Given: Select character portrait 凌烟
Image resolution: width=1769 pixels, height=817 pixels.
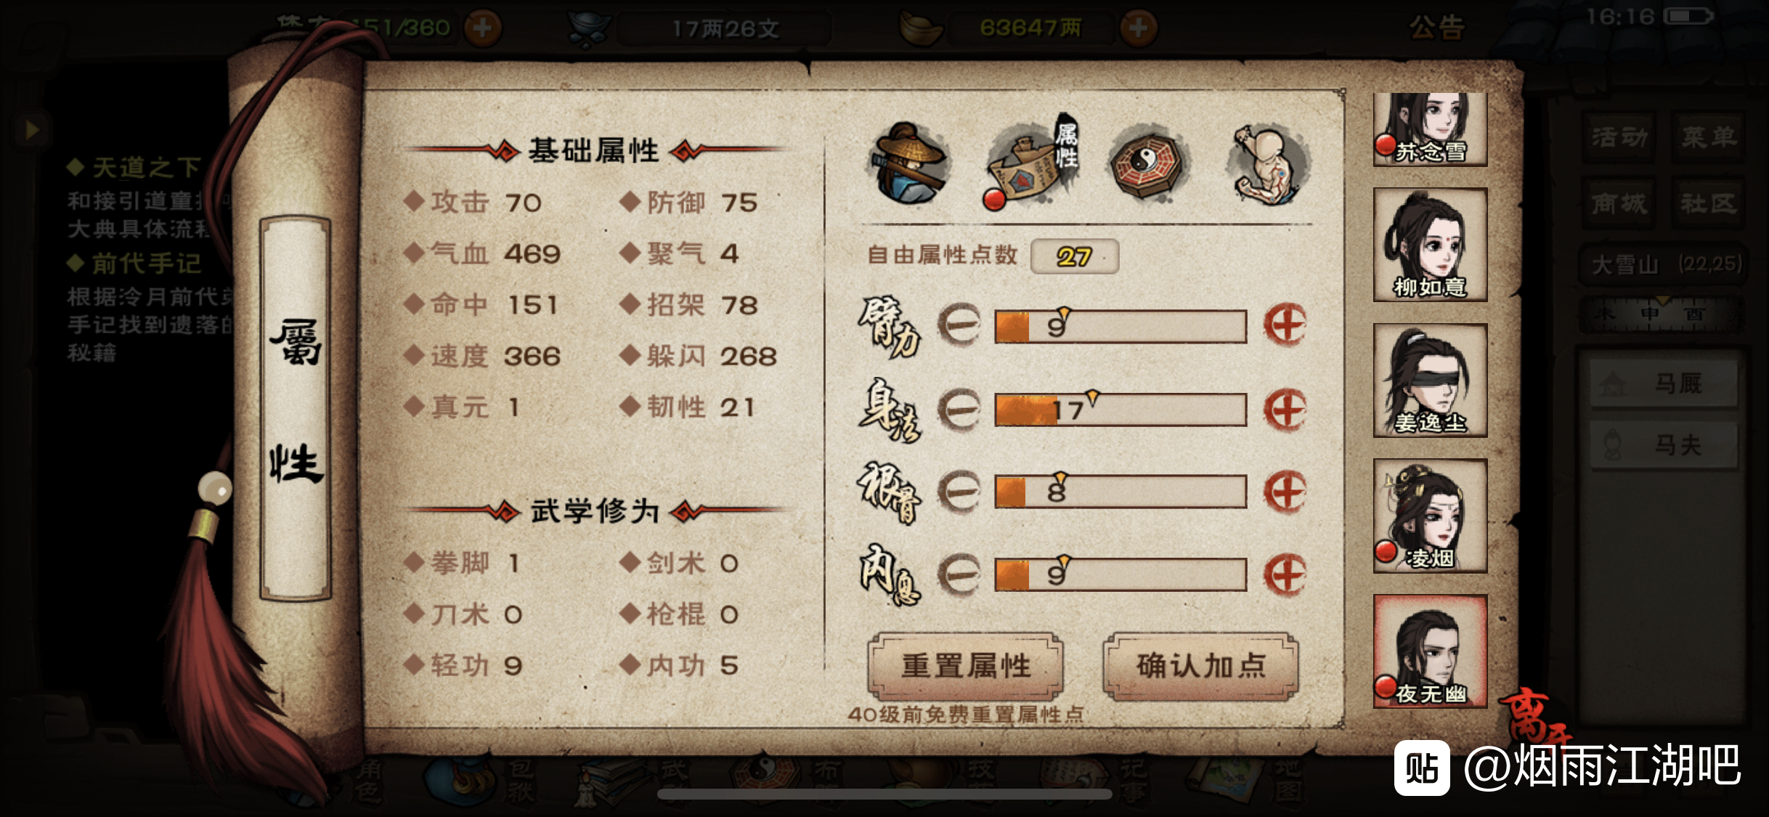Looking at the screenshot, I should click(1430, 516).
